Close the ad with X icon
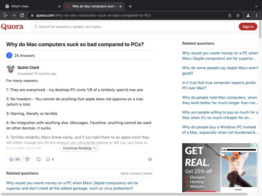This screenshot has width=262, height=196. point(257,145)
